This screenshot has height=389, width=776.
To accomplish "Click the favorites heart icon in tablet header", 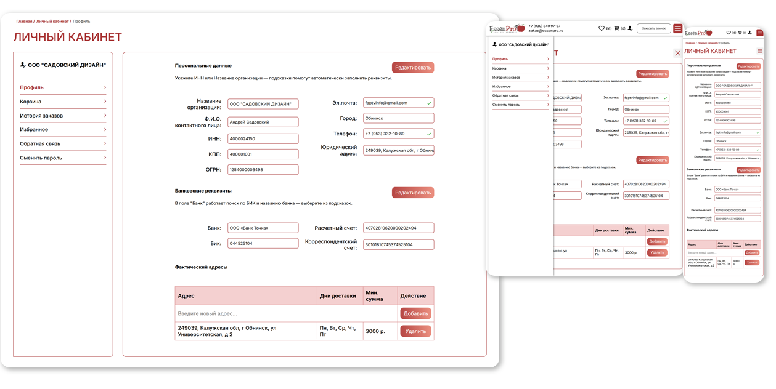I will pyautogui.click(x=602, y=28).
